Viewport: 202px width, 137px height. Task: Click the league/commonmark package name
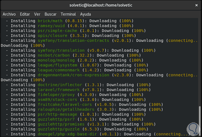[59, 70]
